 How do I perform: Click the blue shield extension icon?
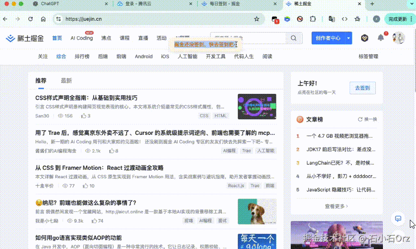(x=287, y=19)
